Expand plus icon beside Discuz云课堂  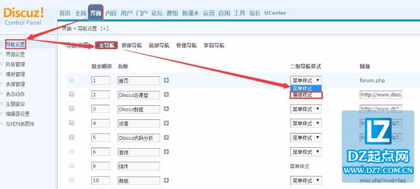click(166, 94)
